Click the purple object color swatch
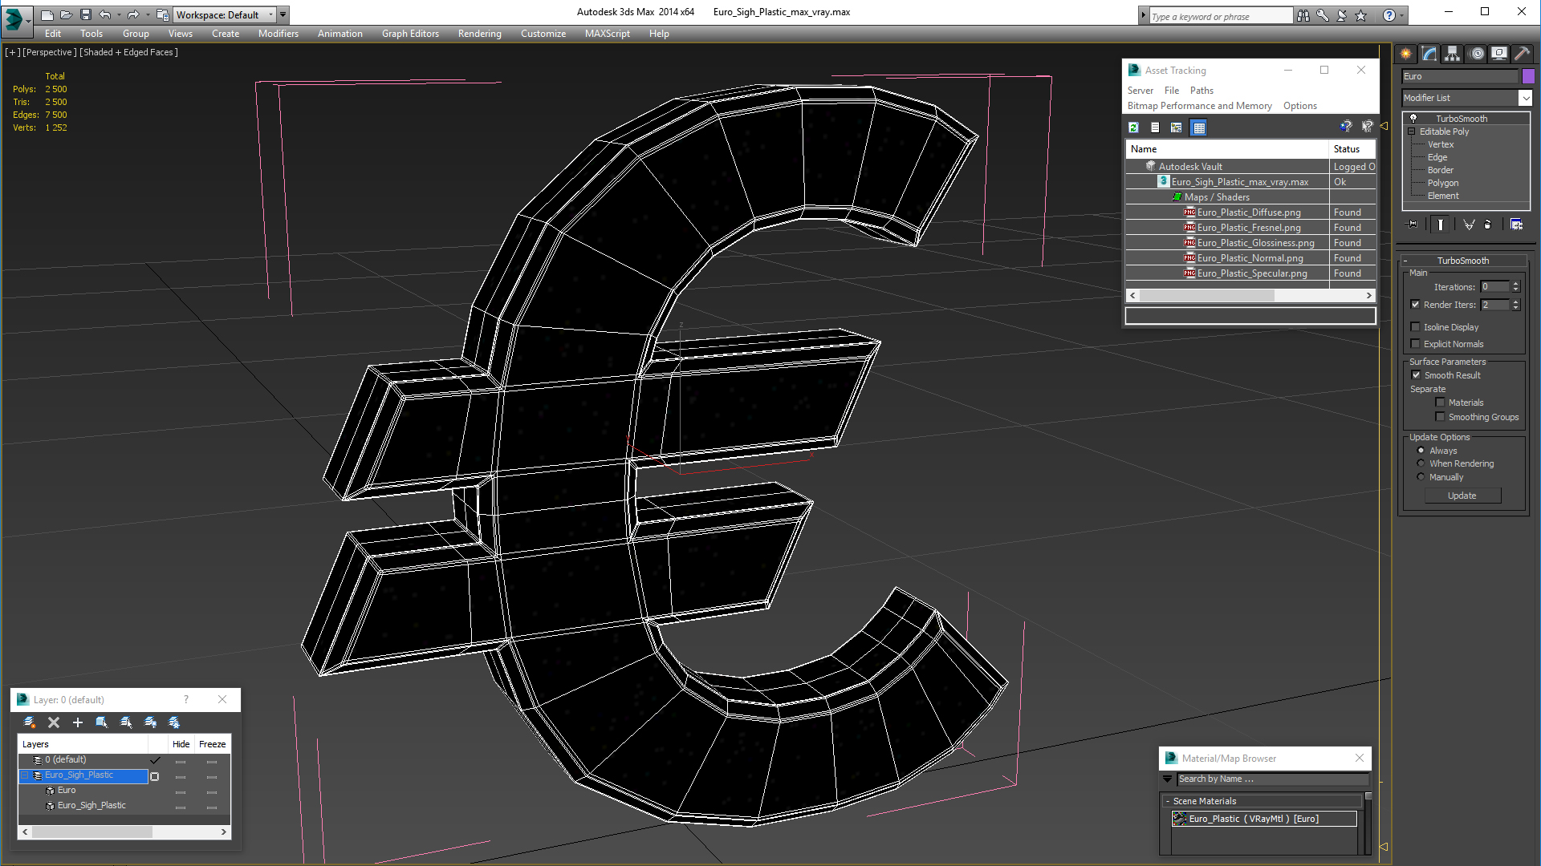 click(x=1528, y=76)
